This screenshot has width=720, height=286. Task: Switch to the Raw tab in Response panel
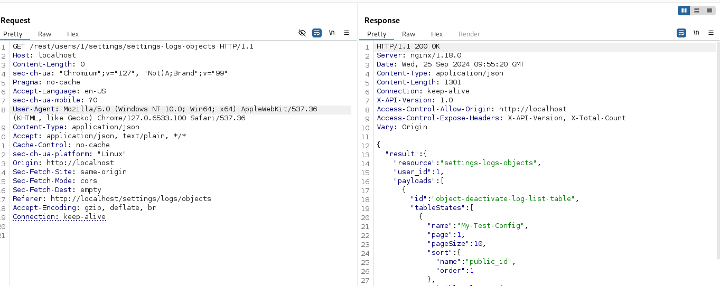click(408, 34)
